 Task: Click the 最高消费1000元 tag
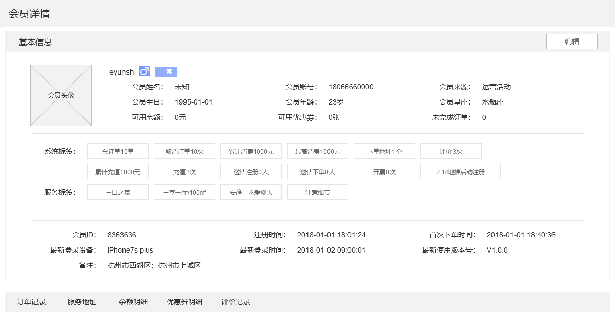point(318,151)
